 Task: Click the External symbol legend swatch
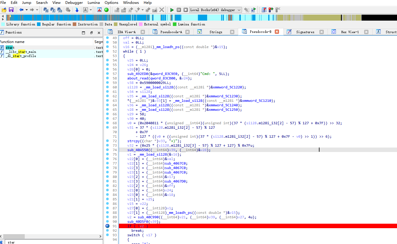(141, 24)
